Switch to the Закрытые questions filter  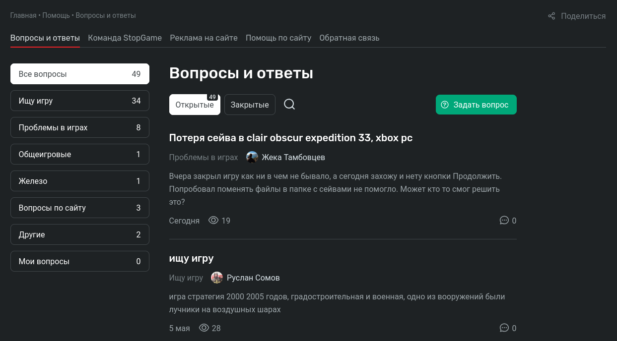coord(250,105)
